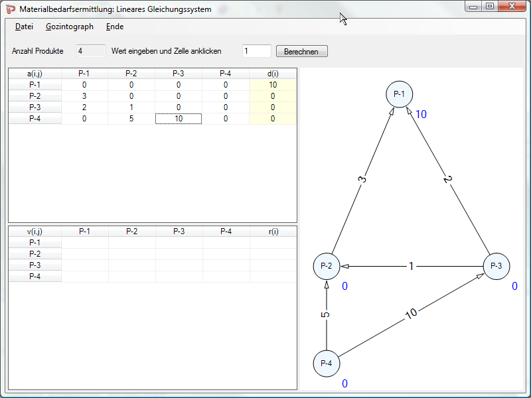
Task: Click the value input field containing 1
Action: tap(257, 51)
